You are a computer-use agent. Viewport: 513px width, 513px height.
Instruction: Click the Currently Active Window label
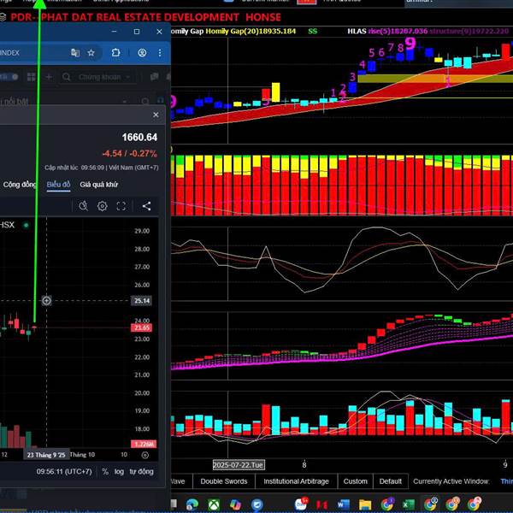pyautogui.click(x=451, y=481)
